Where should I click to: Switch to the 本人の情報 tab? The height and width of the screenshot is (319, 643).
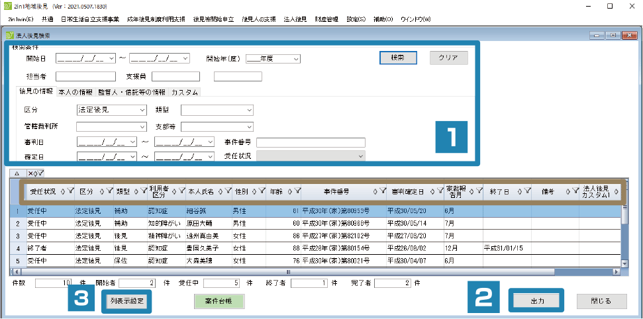tap(75, 92)
